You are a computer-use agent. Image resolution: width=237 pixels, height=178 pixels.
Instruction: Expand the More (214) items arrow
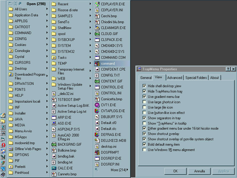click(127, 170)
